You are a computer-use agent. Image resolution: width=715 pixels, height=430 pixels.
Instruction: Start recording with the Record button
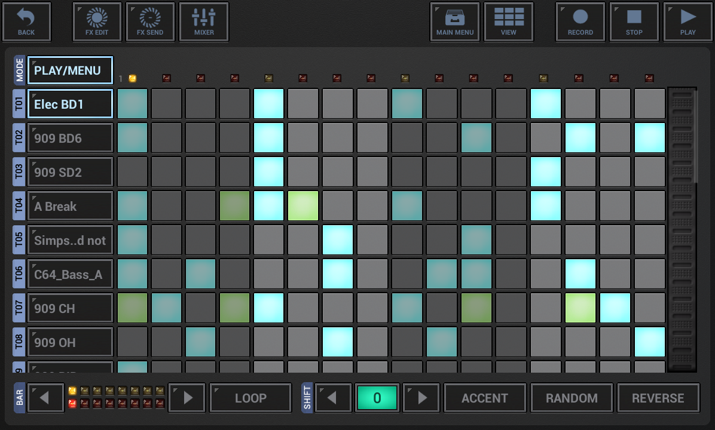[580, 22]
